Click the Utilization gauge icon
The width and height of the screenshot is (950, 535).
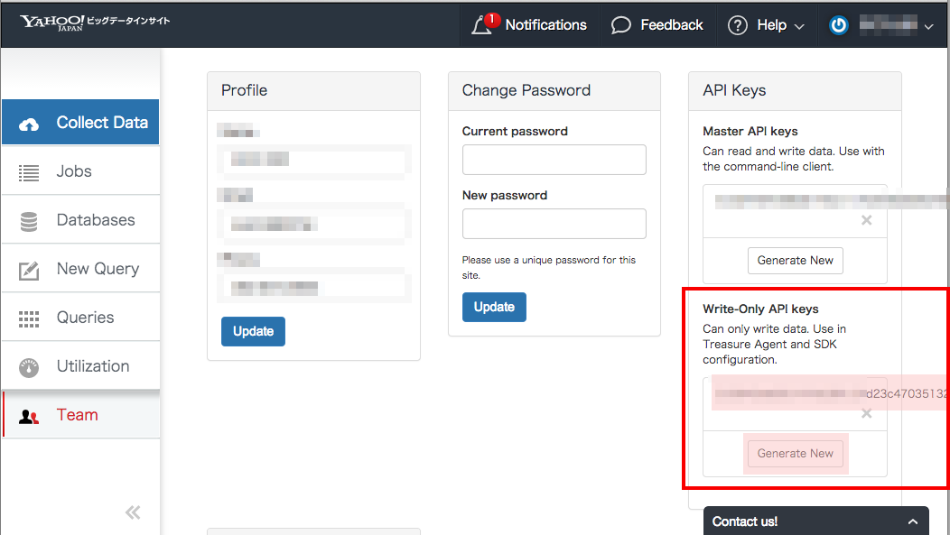[x=29, y=367]
